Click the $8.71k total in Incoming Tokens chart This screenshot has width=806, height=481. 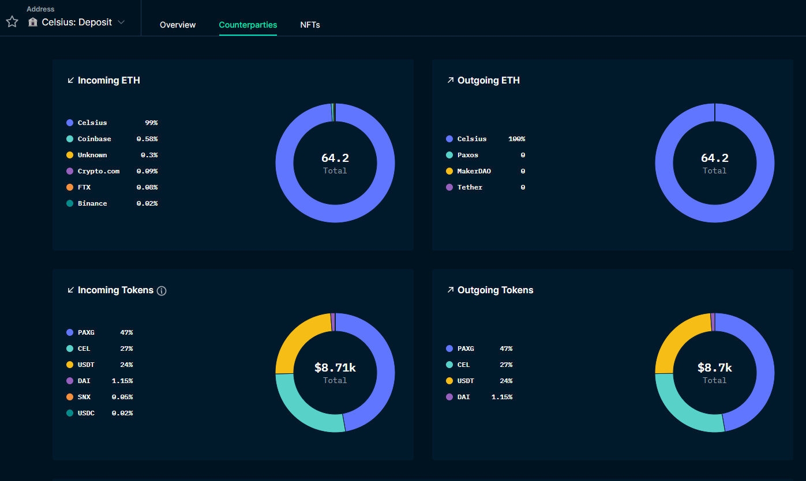pyautogui.click(x=335, y=368)
